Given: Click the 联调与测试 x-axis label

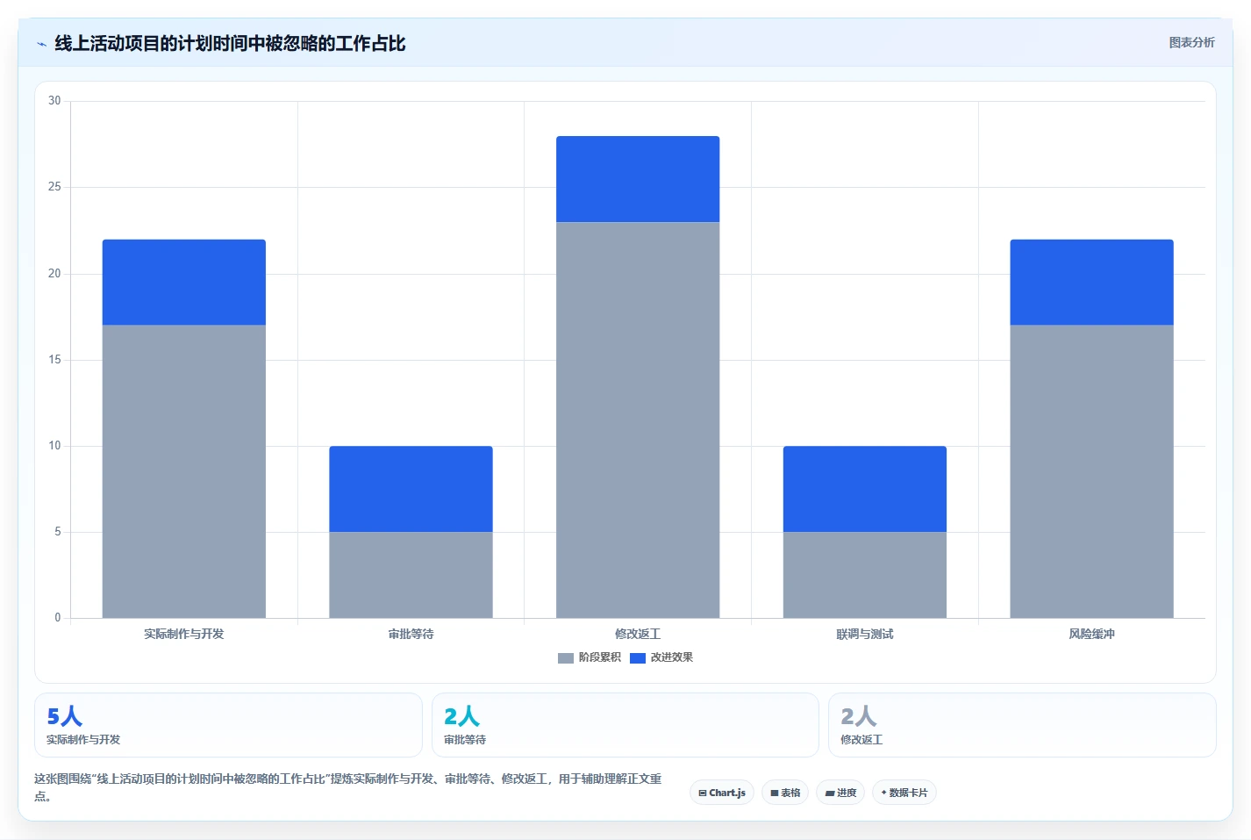Looking at the screenshot, I should [x=865, y=634].
